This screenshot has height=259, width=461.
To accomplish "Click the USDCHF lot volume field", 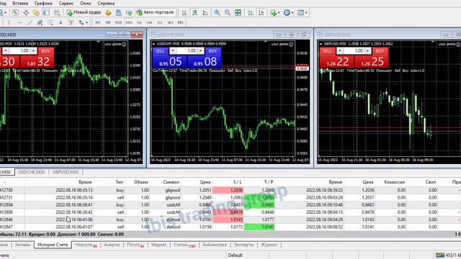I will tap(187, 51).
